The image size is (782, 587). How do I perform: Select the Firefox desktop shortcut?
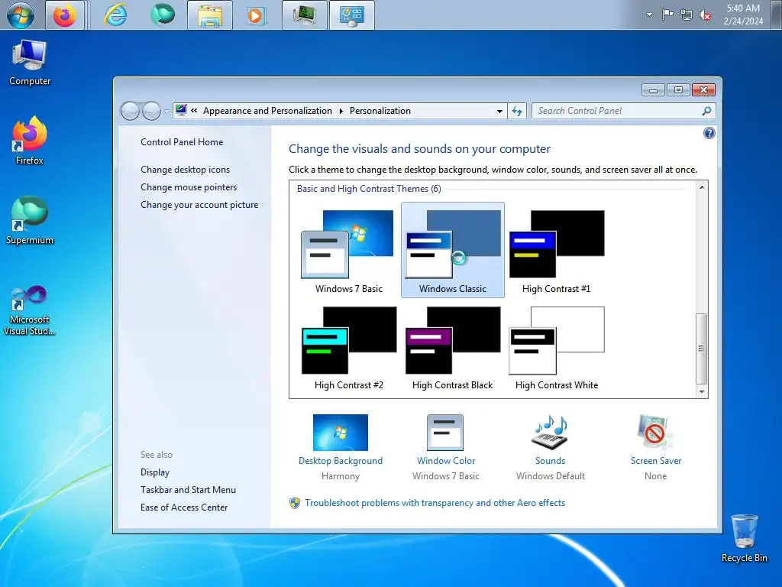click(30, 141)
